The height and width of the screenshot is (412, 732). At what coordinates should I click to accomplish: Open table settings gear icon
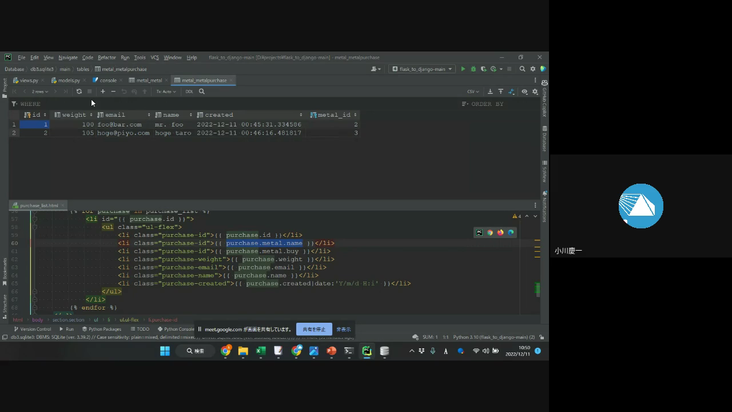pyautogui.click(x=535, y=92)
